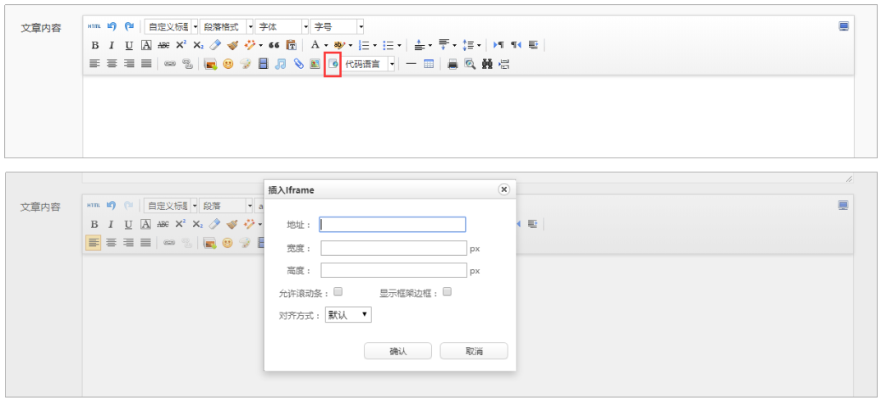Viewport: 887px width, 406px height.
Task: Click the 取消 button
Action: 474,351
